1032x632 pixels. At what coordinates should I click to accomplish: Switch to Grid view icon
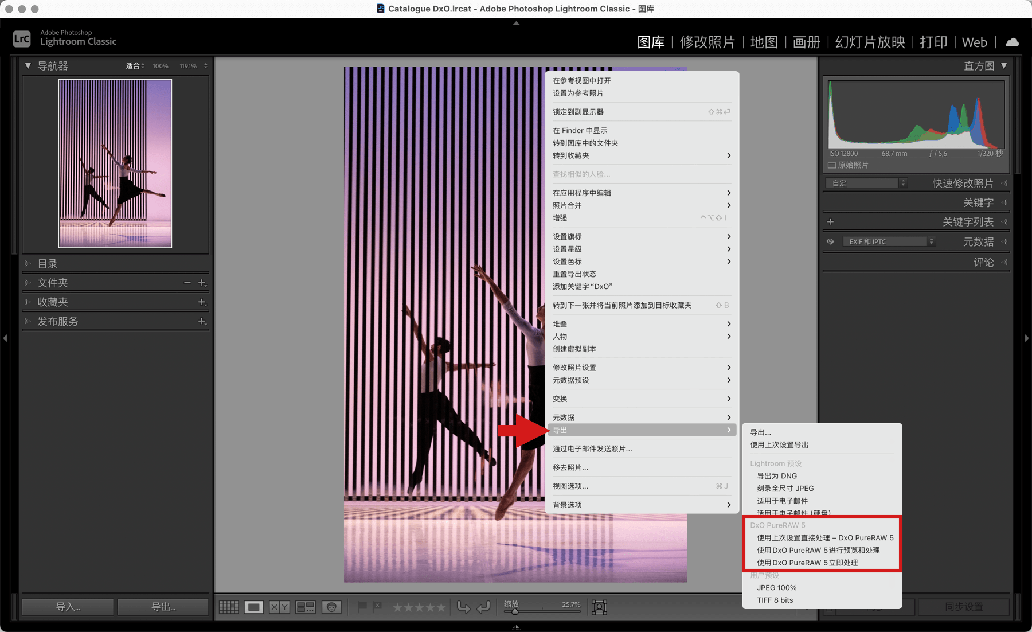click(x=229, y=607)
